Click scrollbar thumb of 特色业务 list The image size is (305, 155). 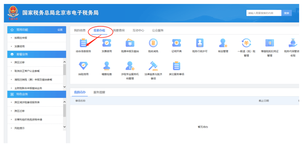64,110
